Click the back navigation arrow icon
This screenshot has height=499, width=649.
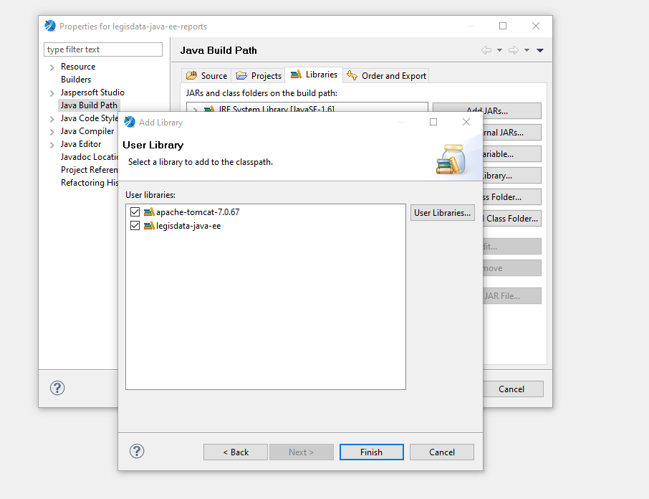[x=486, y=50]
